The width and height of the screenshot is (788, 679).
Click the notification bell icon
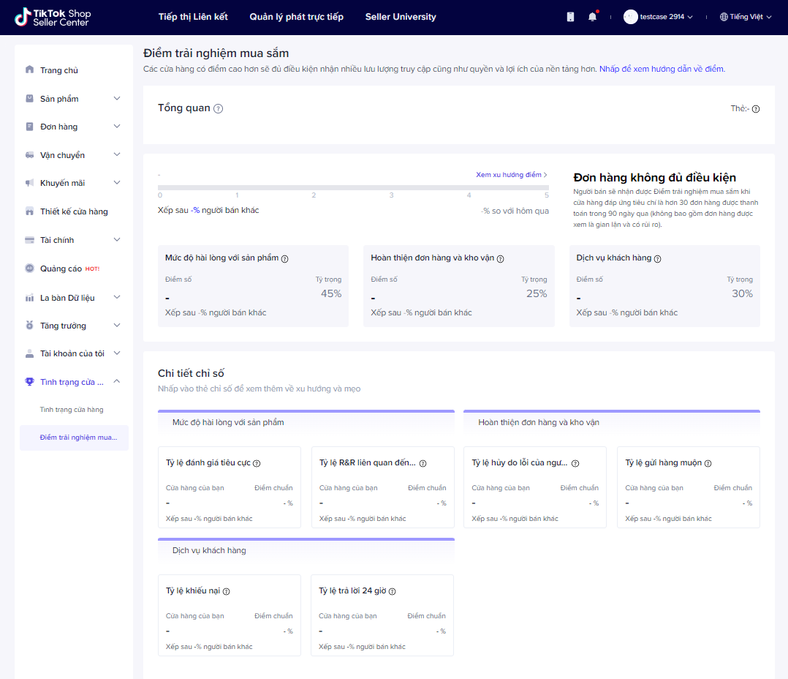pos(592,17)
